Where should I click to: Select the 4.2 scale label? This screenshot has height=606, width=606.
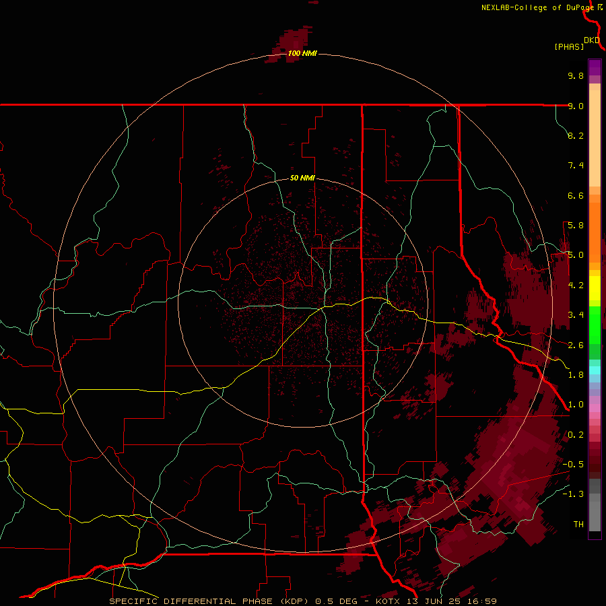[x=576, y=285]
